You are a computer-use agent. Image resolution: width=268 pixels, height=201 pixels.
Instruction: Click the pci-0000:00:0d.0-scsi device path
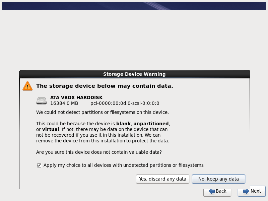[x=125, y=103]
